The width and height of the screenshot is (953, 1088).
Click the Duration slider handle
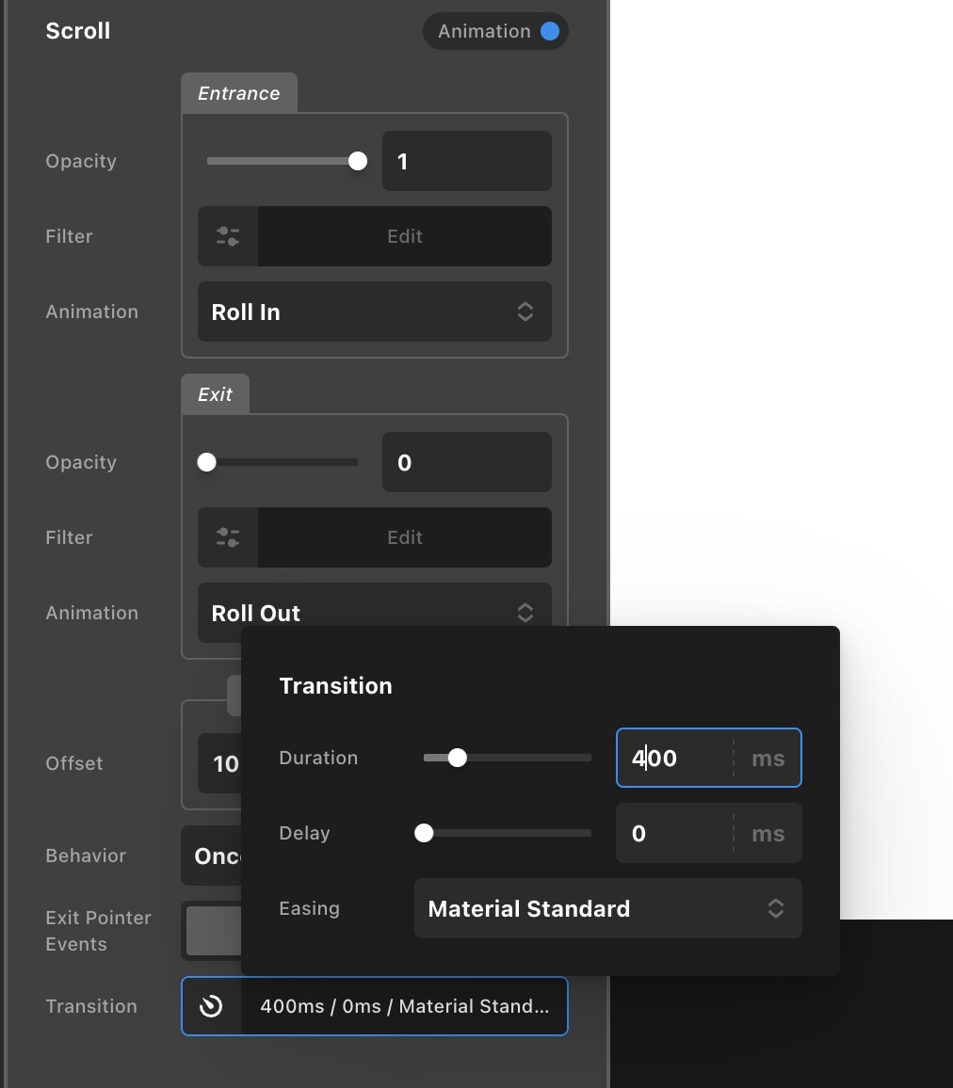(x=458, y=758)
